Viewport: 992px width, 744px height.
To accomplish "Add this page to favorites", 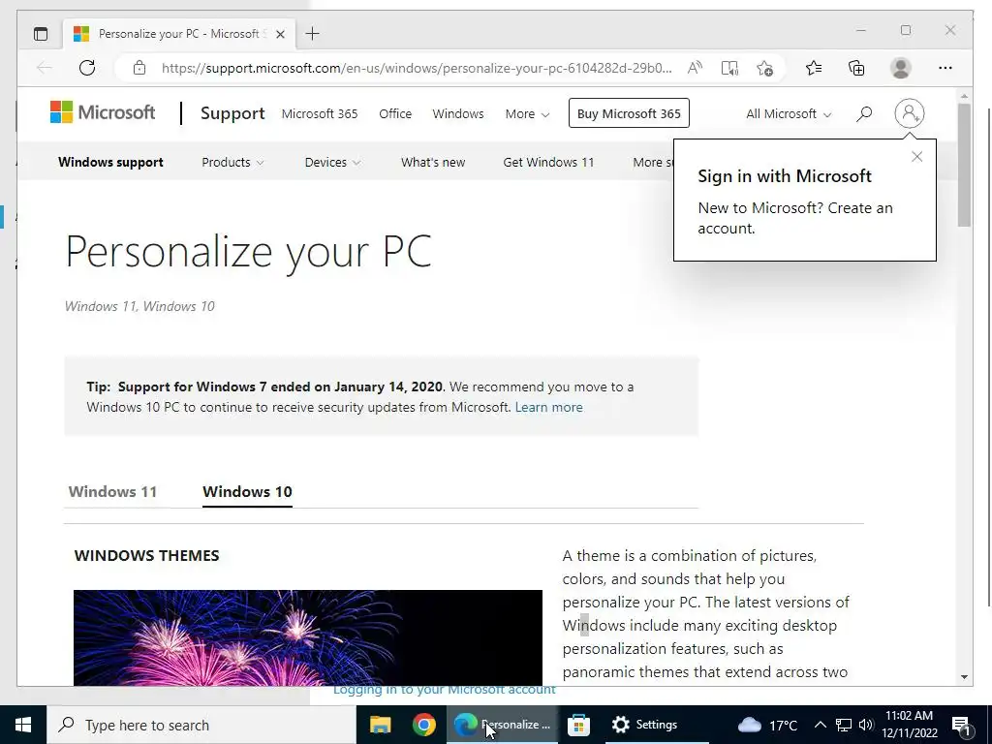I will (x=764, y=68).
